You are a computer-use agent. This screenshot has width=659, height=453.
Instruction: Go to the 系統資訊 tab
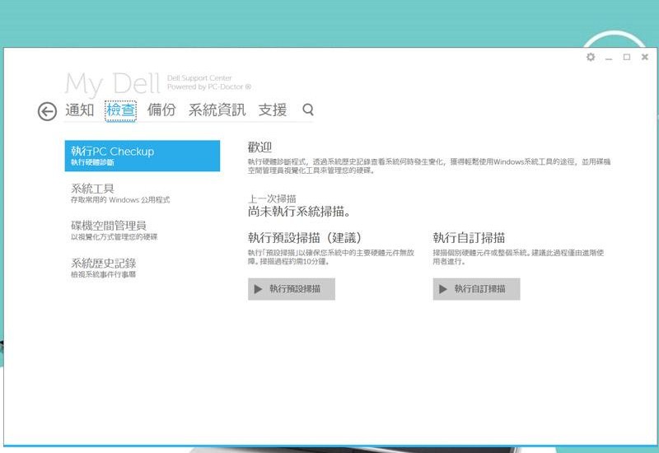(x=217, y=110)
